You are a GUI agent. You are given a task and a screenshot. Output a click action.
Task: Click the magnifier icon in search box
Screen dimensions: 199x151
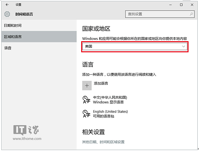click(191, 14)
